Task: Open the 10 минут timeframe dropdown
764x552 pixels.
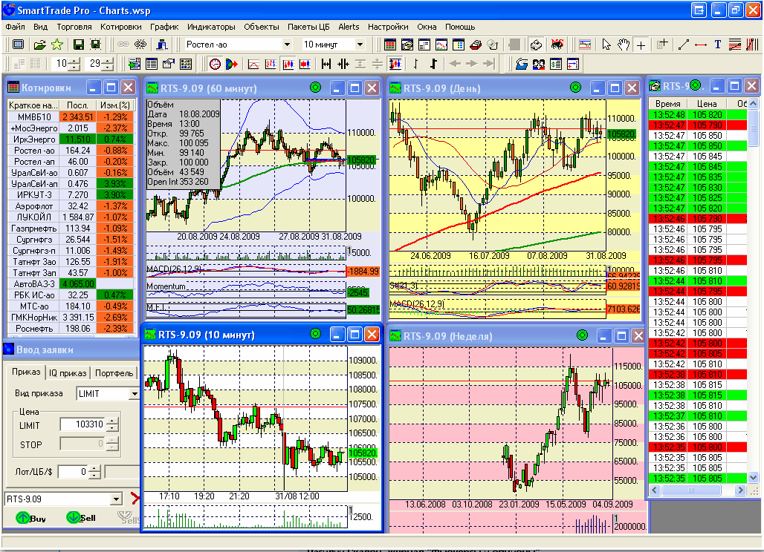Action: tap(360, 45)
